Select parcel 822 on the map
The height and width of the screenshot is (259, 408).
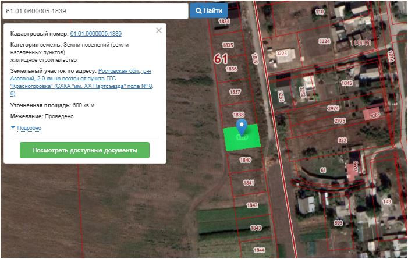click(x=342, y=140)
